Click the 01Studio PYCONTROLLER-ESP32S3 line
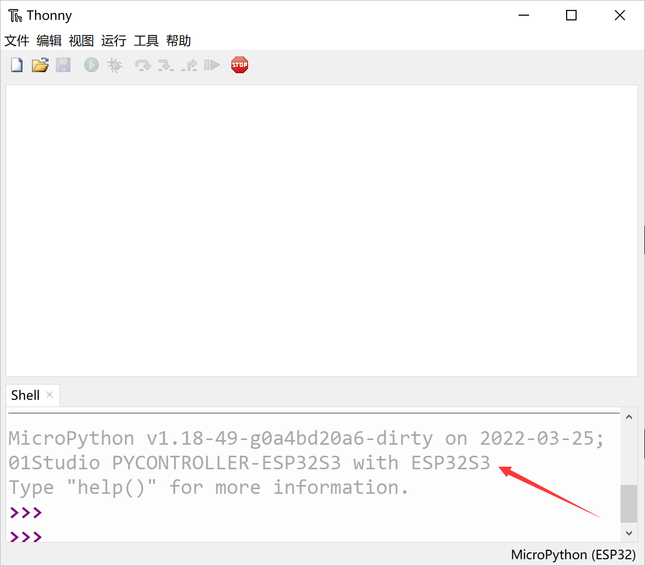 (250, 463)
